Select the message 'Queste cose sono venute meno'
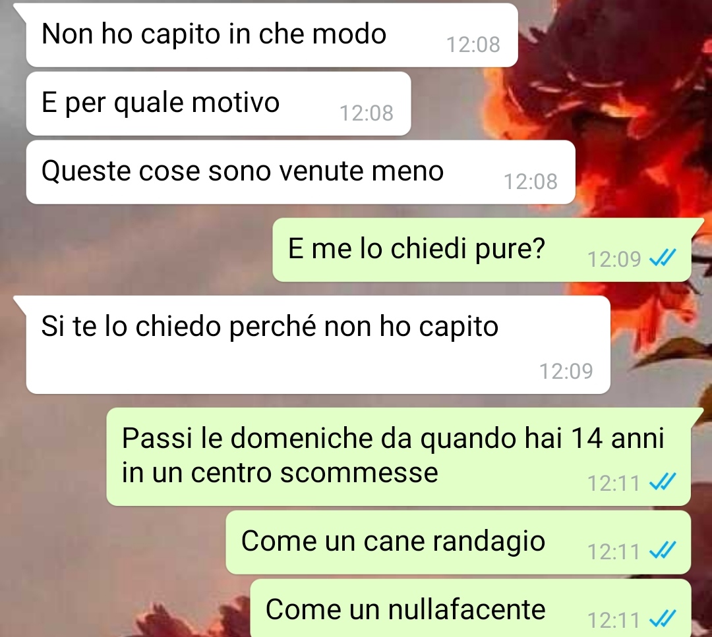Viewport: 712px width, 637px height. pyautogui.click(x=301, y=172)
